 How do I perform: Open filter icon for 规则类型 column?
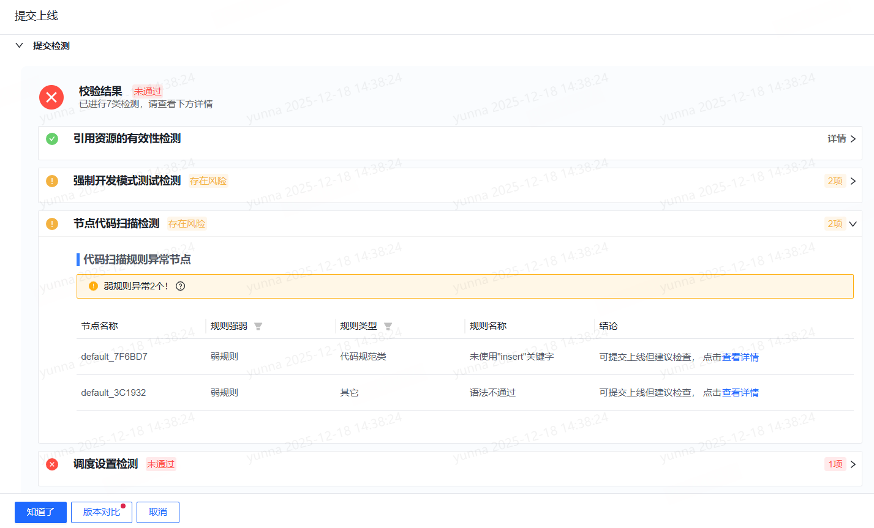(388, 326)
